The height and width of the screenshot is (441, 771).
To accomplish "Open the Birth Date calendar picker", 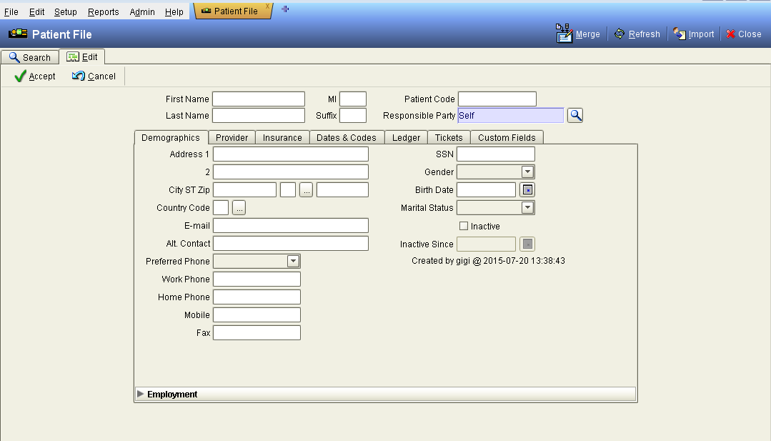I will 527,189.
